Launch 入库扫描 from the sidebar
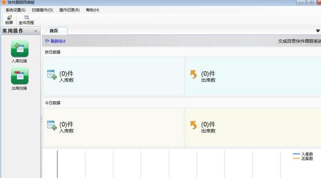 coord(19,51)
